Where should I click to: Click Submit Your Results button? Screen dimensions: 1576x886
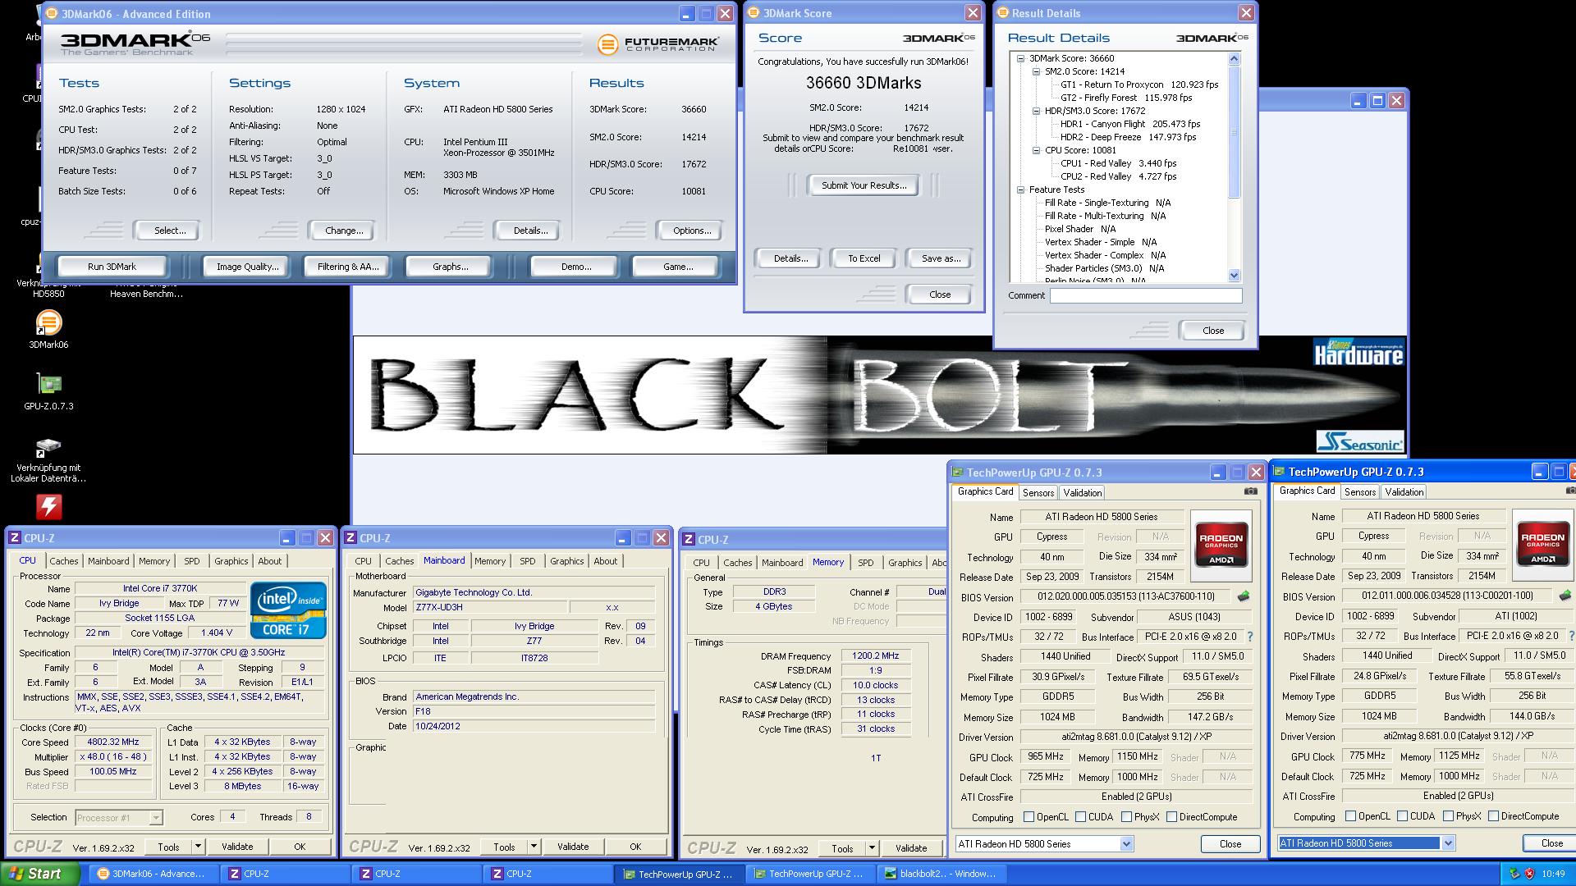[864, 185]
